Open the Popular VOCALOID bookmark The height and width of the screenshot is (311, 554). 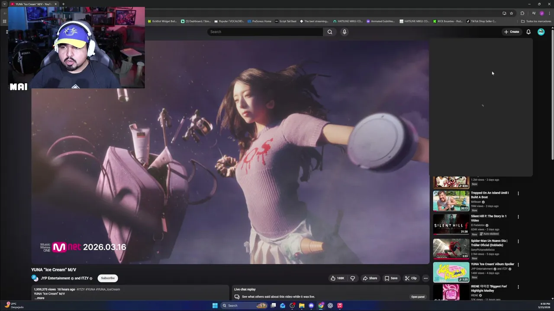point(229,21)
